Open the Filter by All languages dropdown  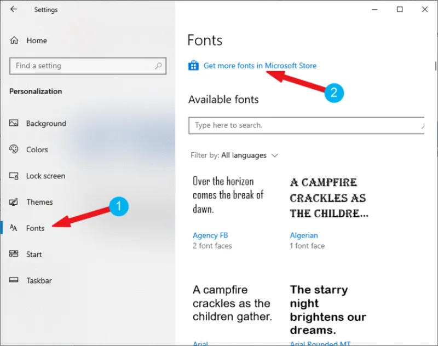coord(234,155)
